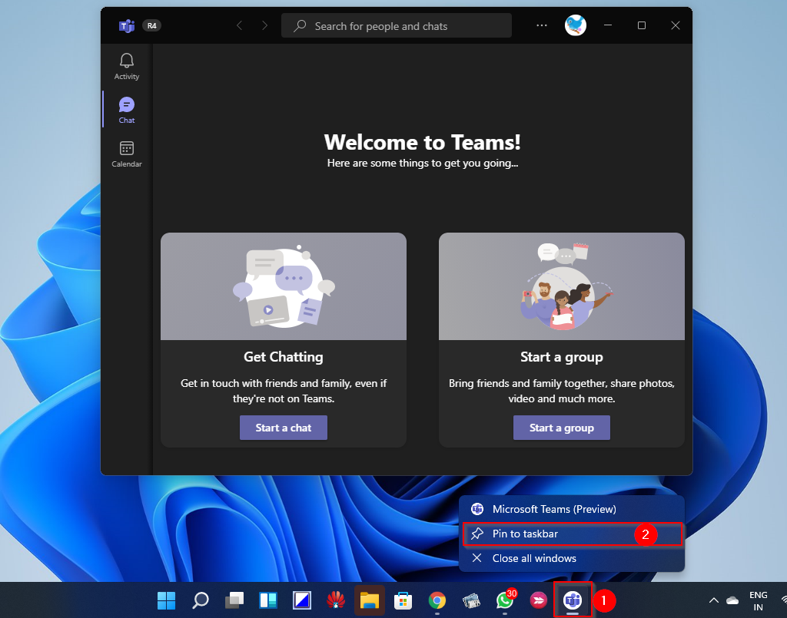Click the Start a chat button
The width and height of the screenshot is (787, 618).
pyautogui.click(x=283, y=428)
